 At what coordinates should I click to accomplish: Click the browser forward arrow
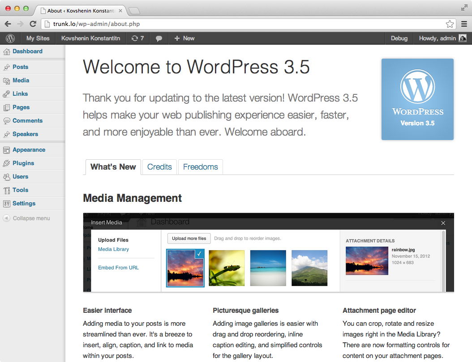click(x=20, y=24)
